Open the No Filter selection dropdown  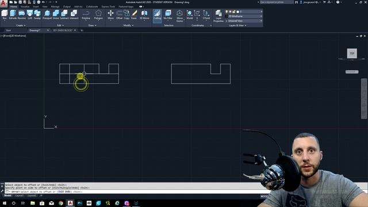tap(168, 15)
